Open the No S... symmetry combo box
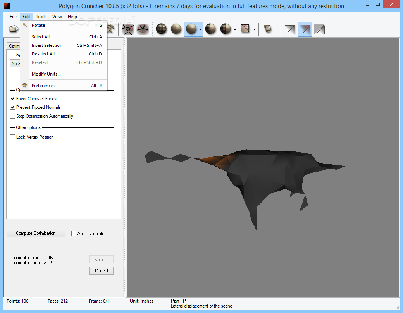 pos(15,64)
